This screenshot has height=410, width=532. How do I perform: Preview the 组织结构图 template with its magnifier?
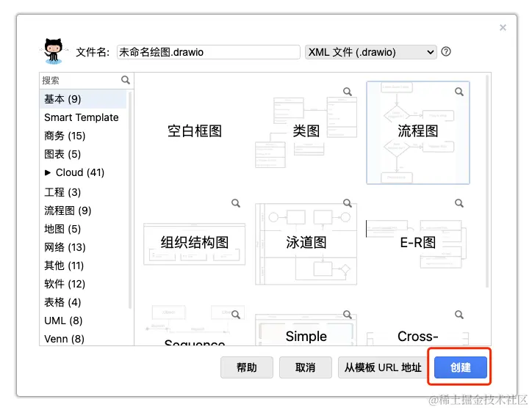point(236,203)
